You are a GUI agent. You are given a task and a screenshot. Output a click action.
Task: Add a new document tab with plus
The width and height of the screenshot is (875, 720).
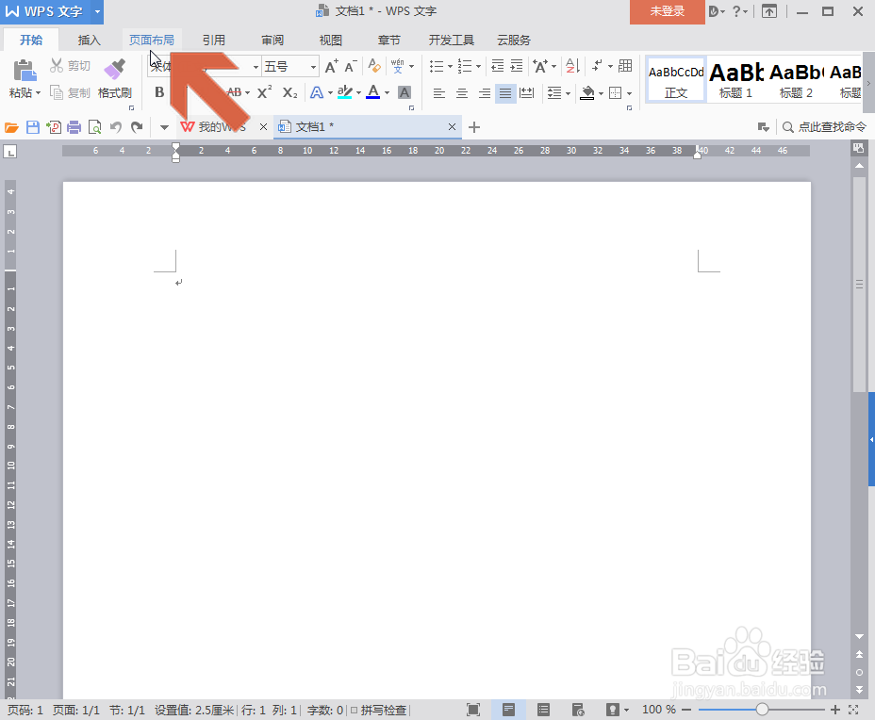[x=473, y=128]
